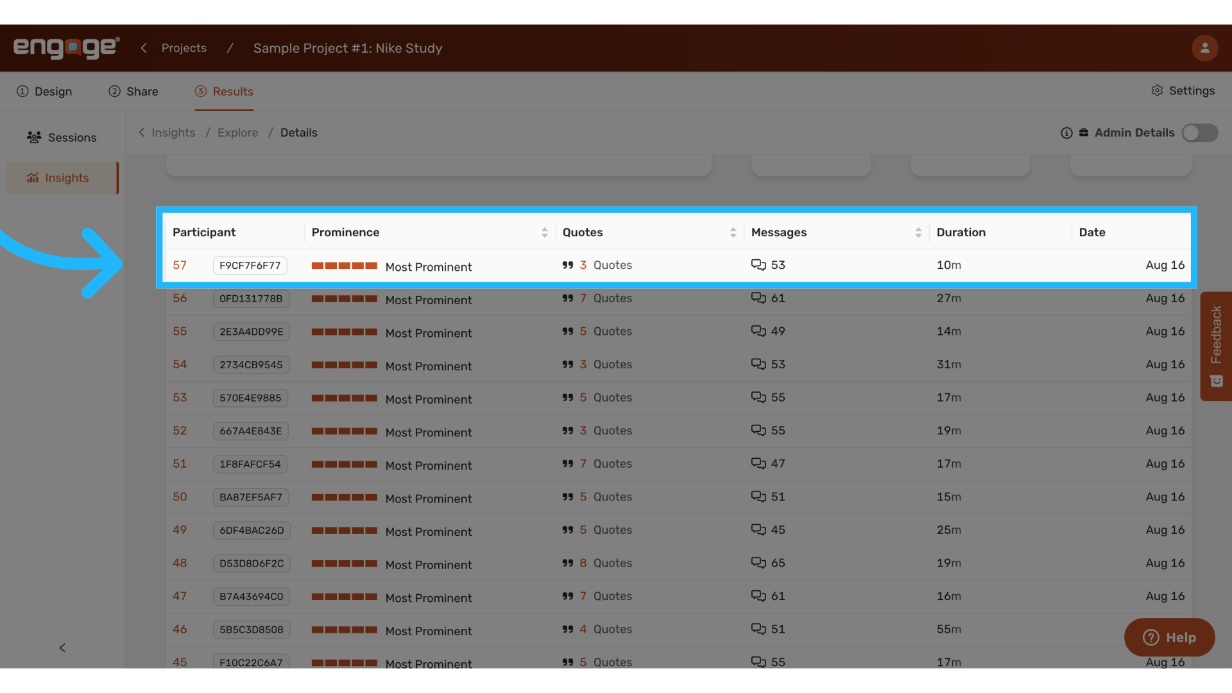The height and width of the screenshot is (693, 1232).
Task: Click the Admin Details info icon
Action: [x=1066, y=133]
